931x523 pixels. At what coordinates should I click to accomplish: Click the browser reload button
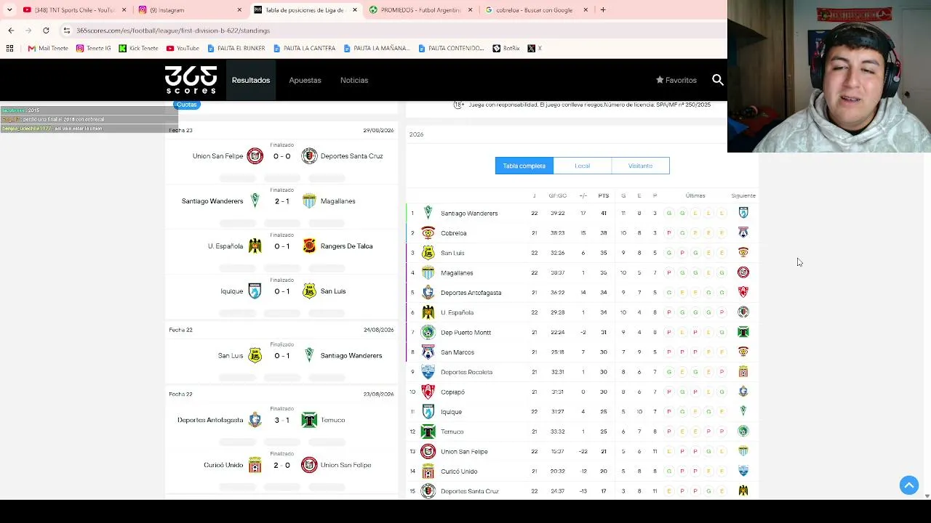tap(46, 31)
